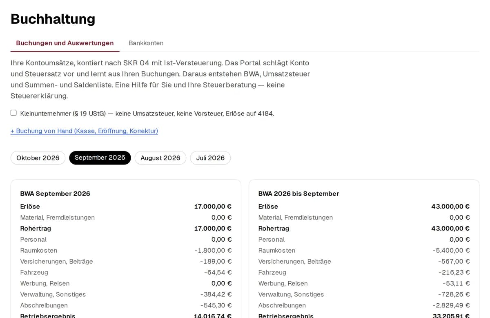
Task: Enable the Kleinunternehmer (§ 19 UStG) checkbox
Action: (x=13, y=113)
